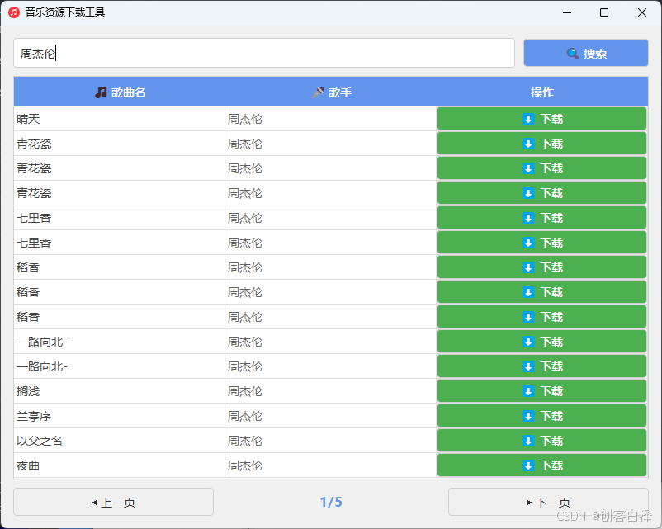Select the 搁浅 song name cell
Image resolution: width=662 pixels, height=529 pixels.
120,391
